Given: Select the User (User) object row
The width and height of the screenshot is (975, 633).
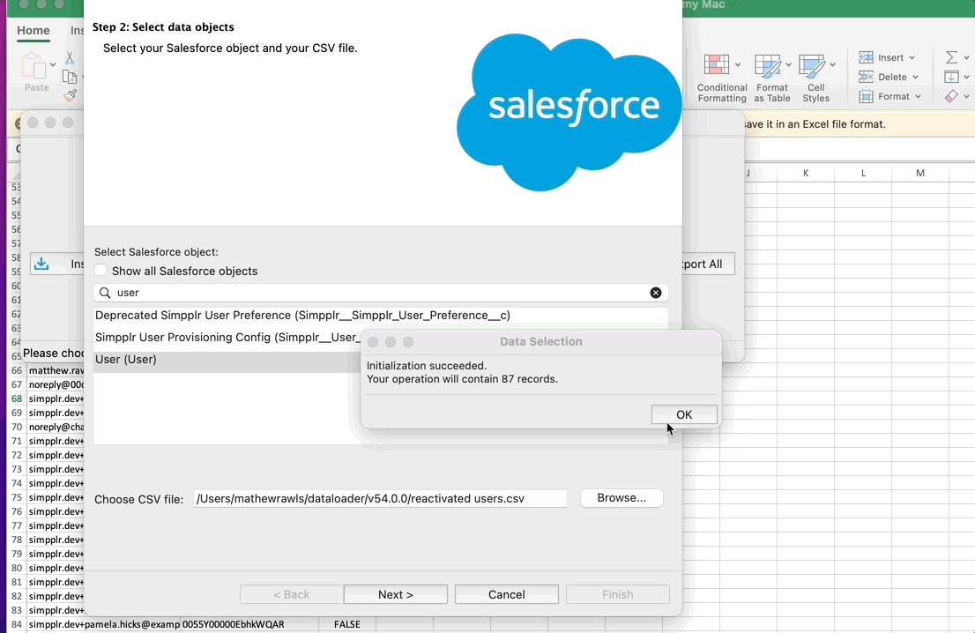Looking at the screenshot, I should tap(227, 360).
